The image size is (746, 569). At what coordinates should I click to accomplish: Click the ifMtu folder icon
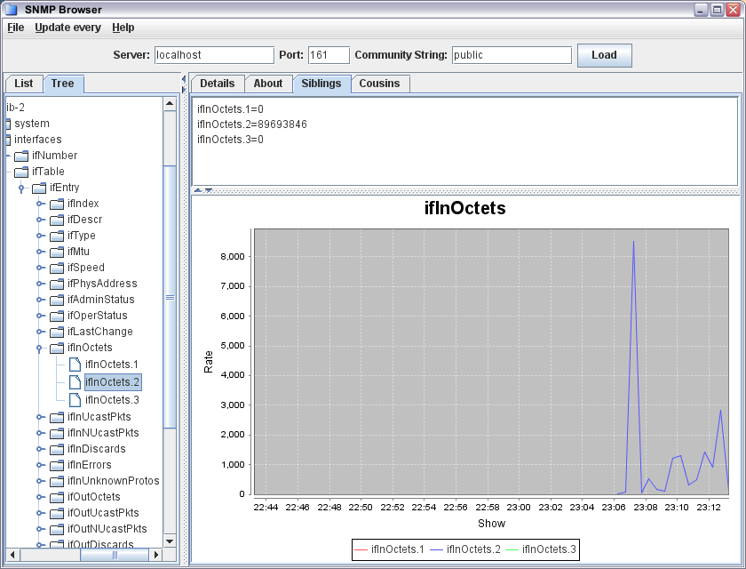pyautogui.click(x=57, y=252)
